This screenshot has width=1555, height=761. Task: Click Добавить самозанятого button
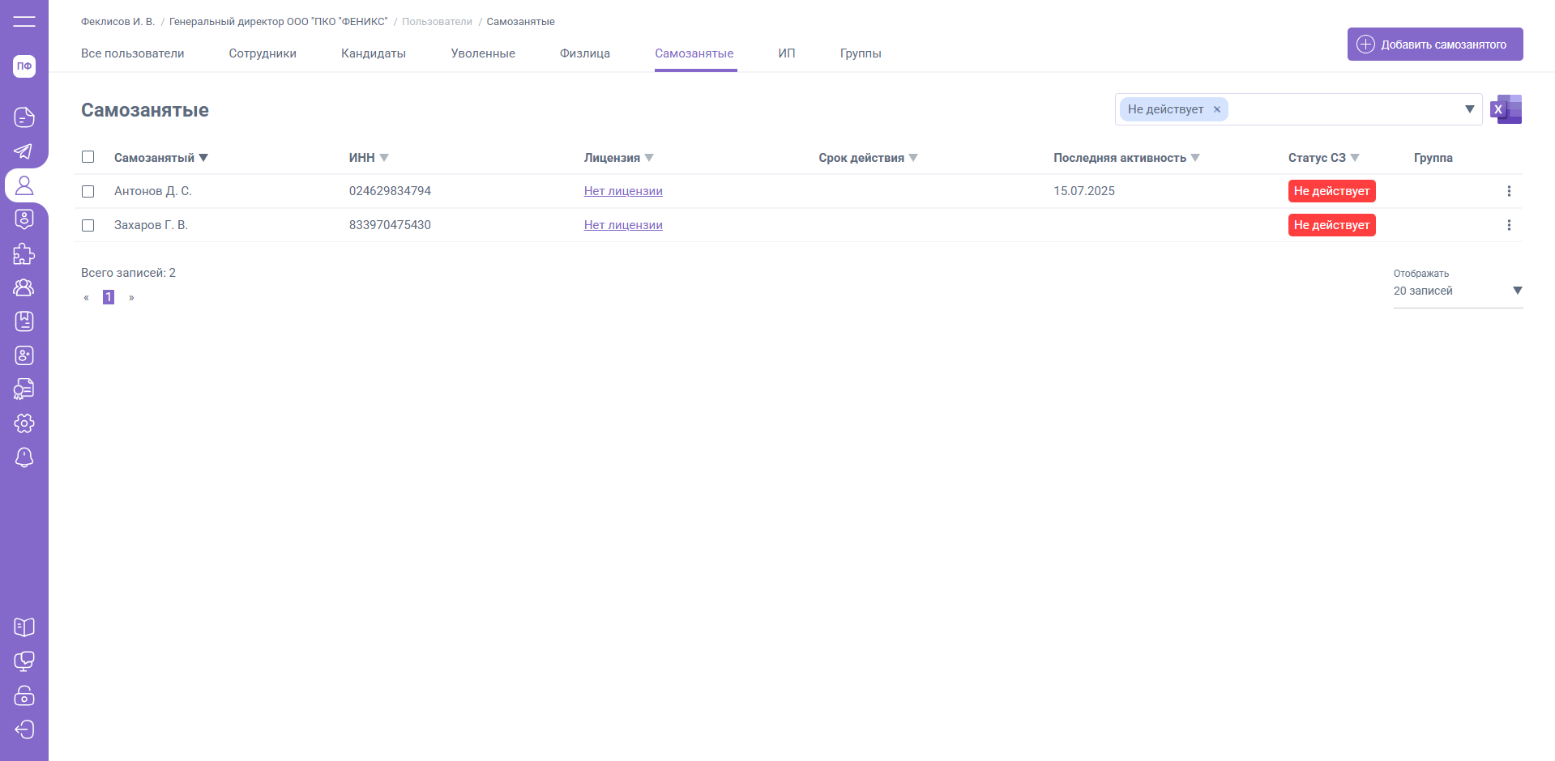[x=1434, y=45]
